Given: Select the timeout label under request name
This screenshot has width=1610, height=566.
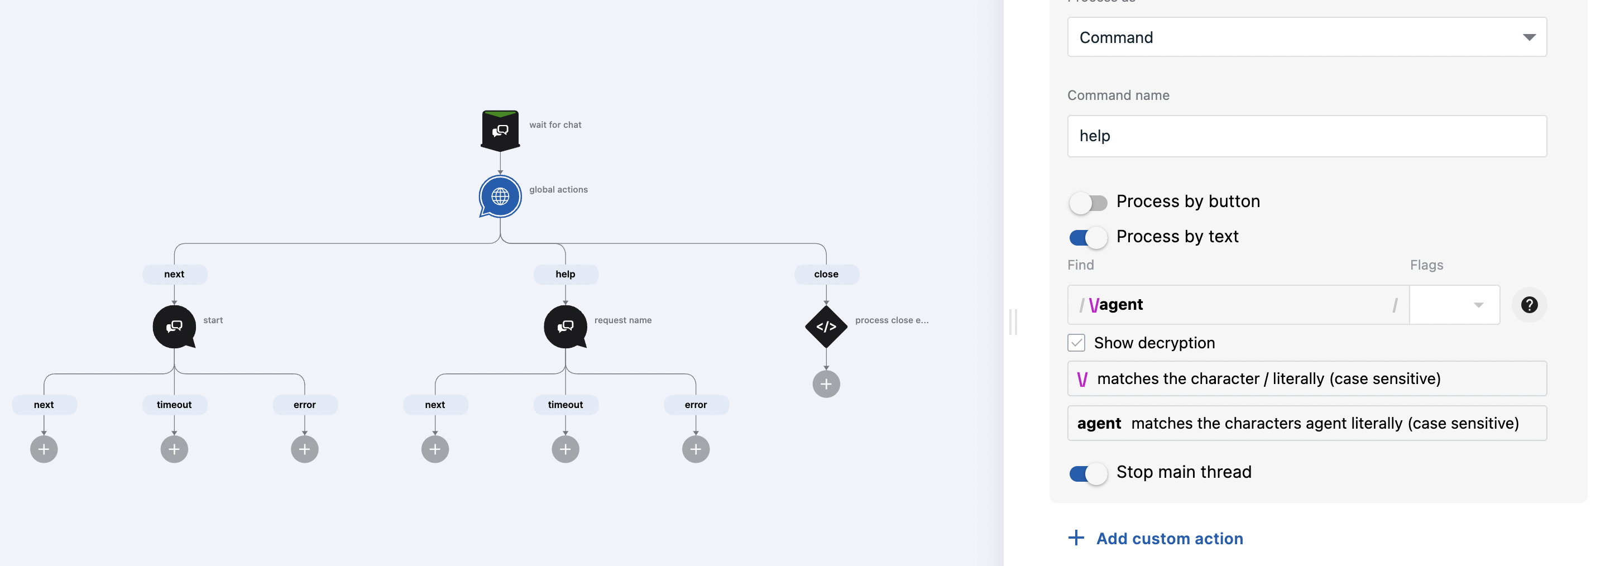Looking at the screenshot, I should point(566,405).
